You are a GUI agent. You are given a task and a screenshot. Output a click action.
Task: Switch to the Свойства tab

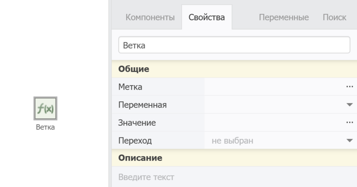(x=207, y=17)
